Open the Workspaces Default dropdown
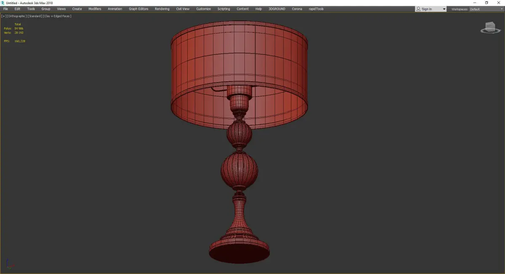Screen dimensions: 505x274 point(485,9)
